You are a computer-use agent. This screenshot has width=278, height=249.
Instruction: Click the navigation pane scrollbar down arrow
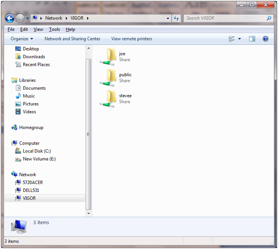(89, 214)
